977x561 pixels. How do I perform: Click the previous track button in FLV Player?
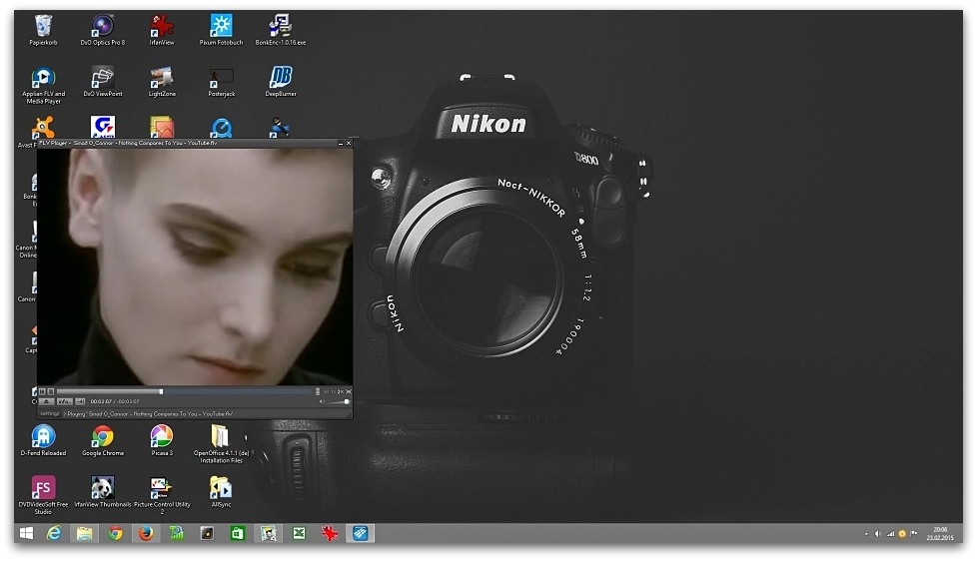pos(42,391)
